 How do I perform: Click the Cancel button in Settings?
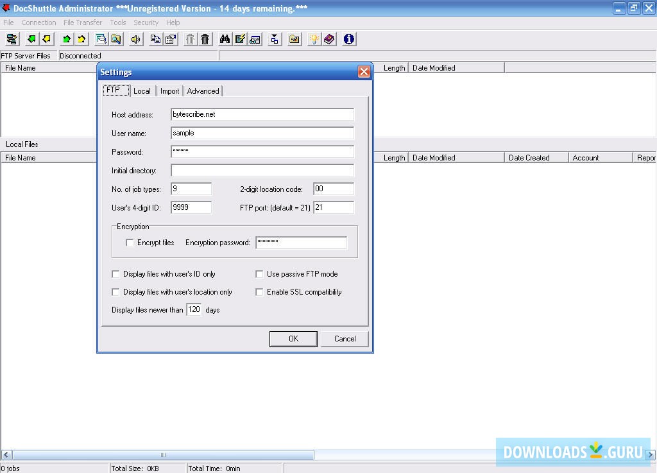click(345, 339)
